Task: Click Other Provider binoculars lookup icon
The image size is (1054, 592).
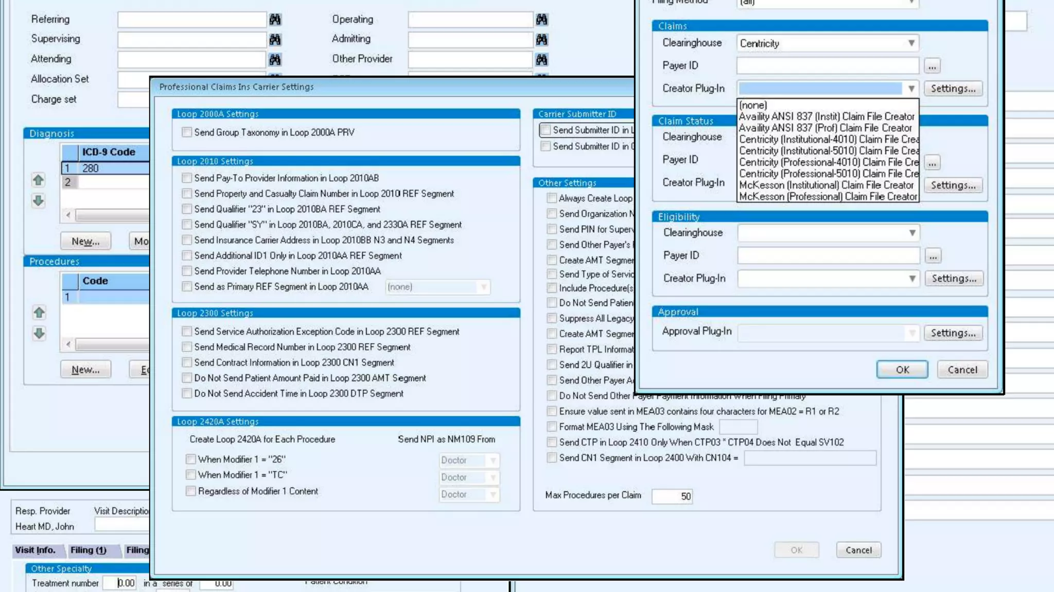Action: (x=541, y=60)
